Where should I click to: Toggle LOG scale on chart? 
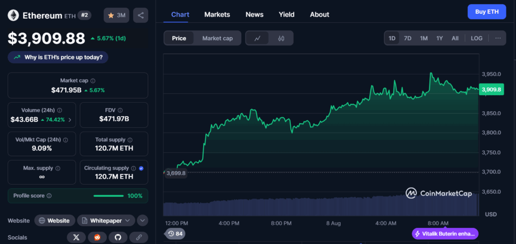477,38
